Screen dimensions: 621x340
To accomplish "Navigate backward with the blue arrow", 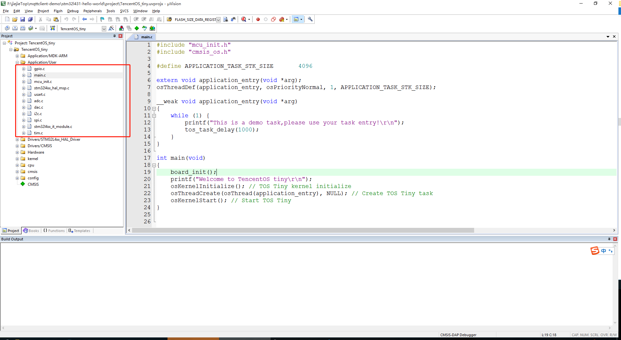I will tap(84, 19).
